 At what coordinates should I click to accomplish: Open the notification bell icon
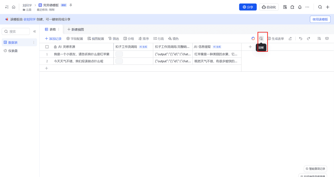point(300,7)
